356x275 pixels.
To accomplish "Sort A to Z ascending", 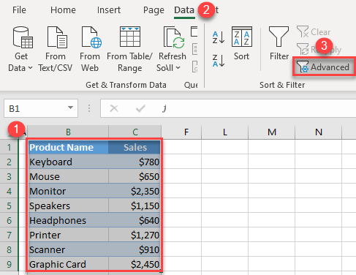I will [219, 37].
